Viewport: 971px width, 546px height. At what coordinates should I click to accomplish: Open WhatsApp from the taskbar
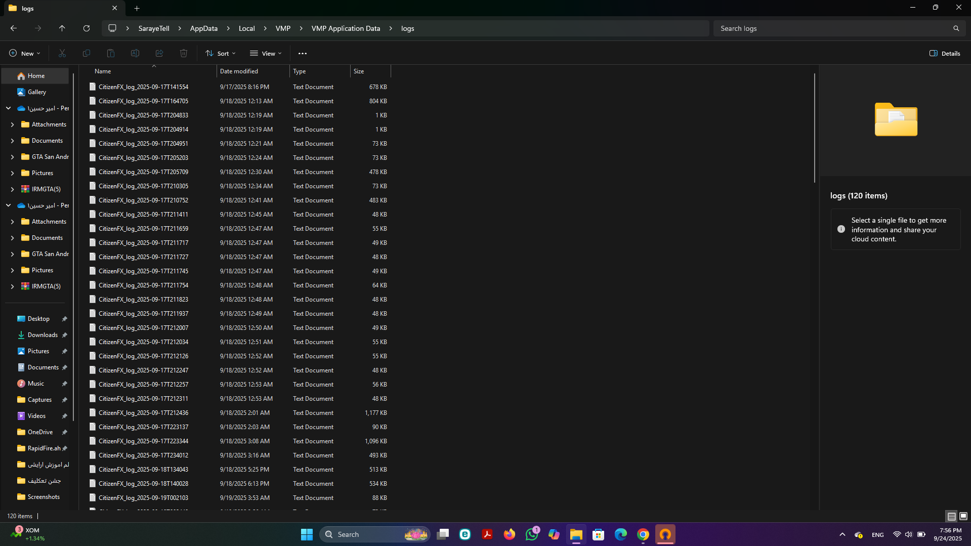pyautogui.click(x=531, y=534)
